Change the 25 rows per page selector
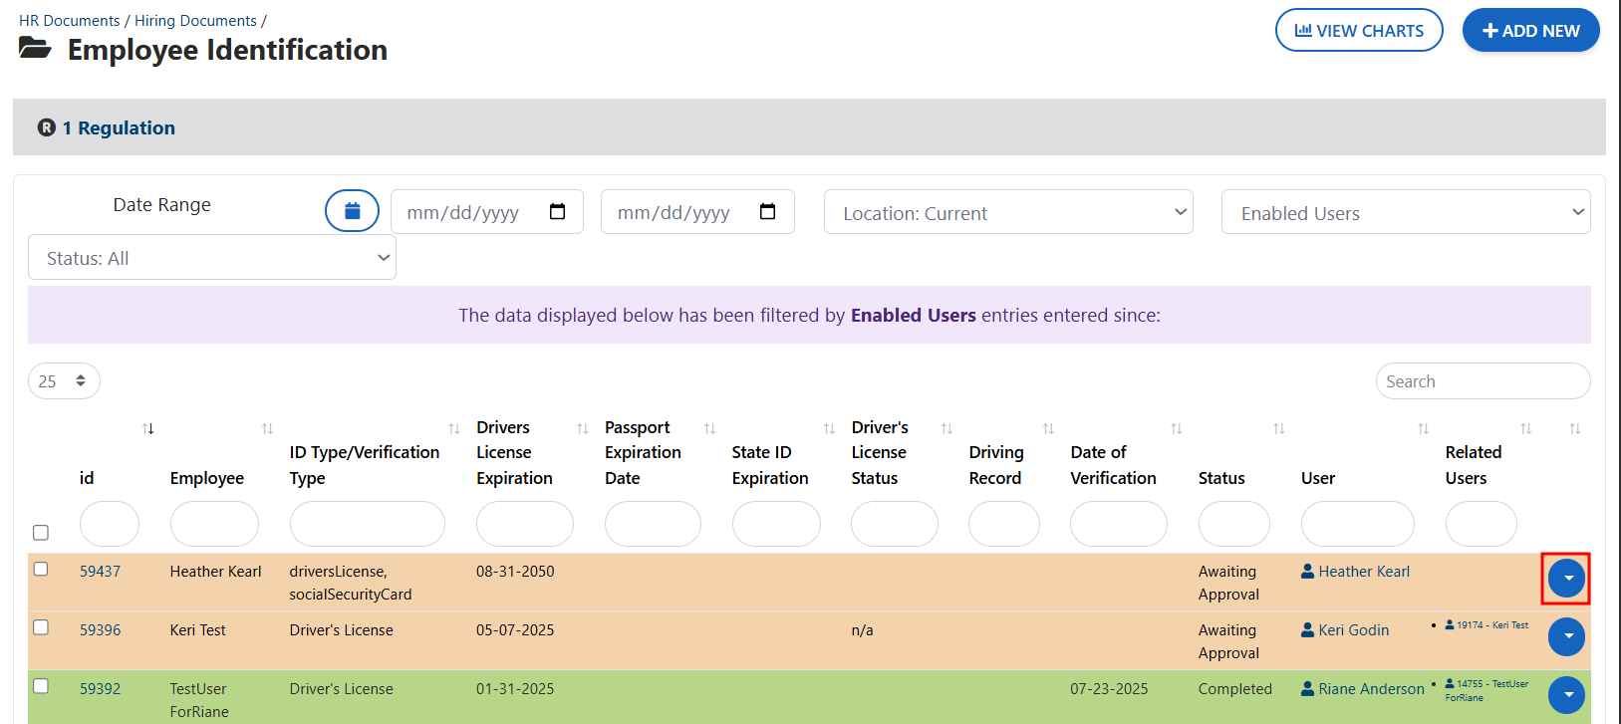1621x724 pixels. (x=64, y=381)
